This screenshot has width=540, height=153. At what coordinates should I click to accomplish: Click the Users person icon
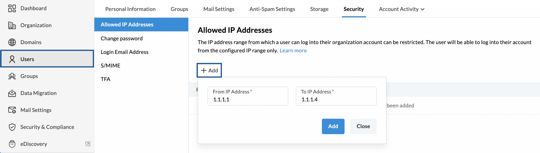12,59
